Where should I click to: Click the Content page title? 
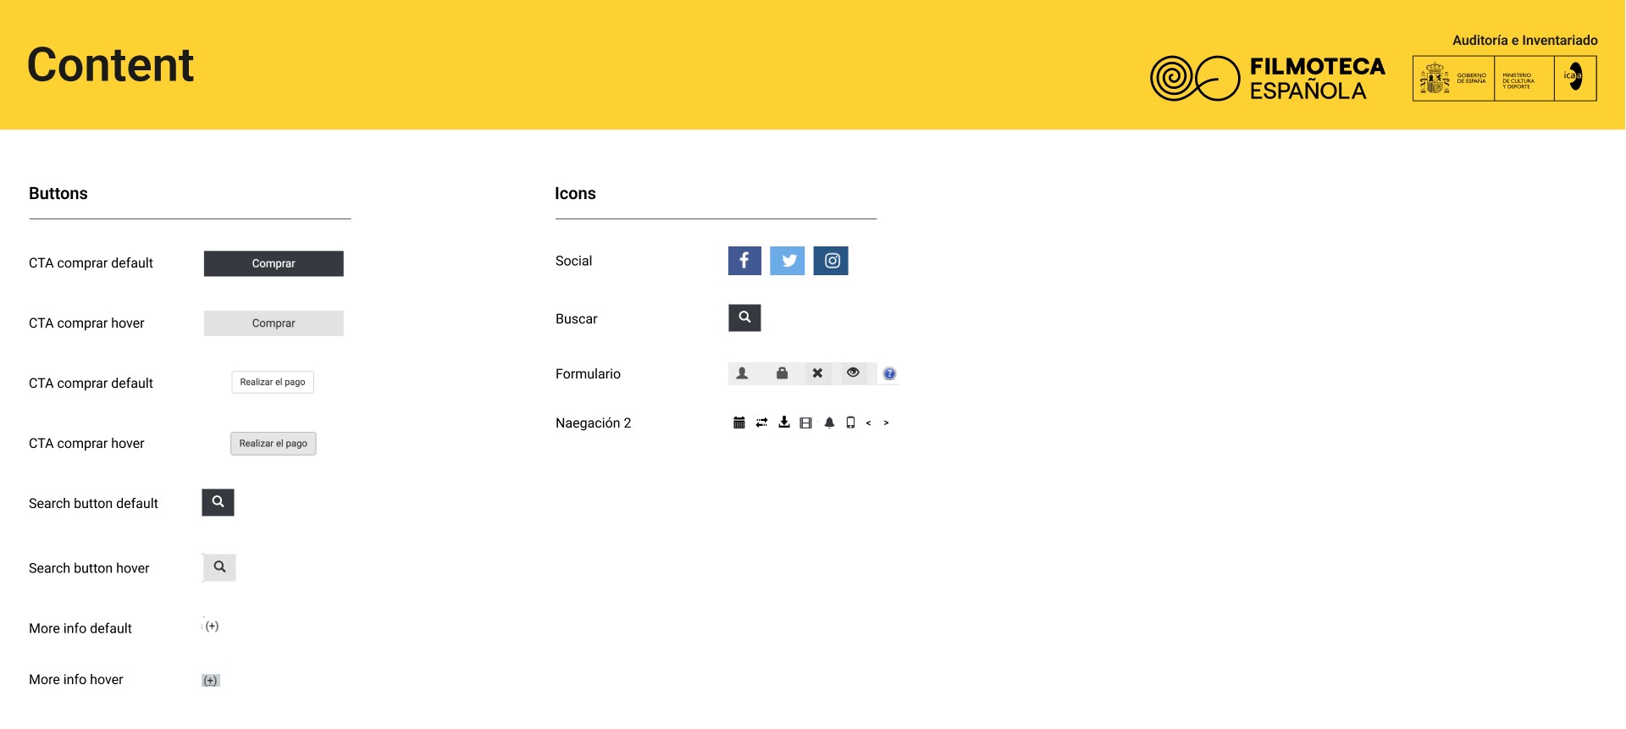(x=111, y=65)
